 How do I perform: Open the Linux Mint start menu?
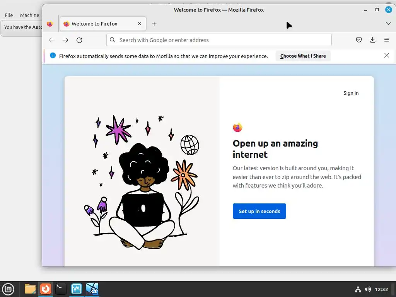[x=8, y=289]
